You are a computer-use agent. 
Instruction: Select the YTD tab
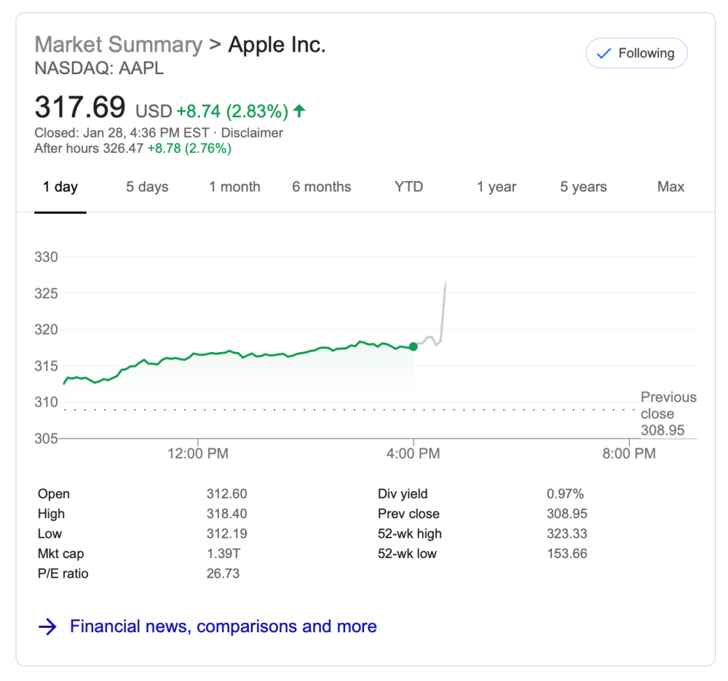(x=408, y=187)
